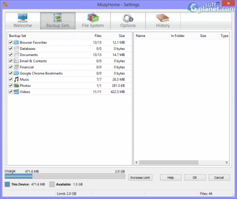Click the Email & Contacts envelope icon
This screenshot has width=237, height=199.
tap(16, 61)
